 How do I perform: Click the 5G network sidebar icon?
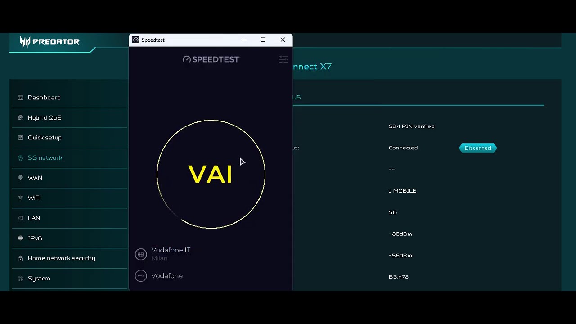20,158
